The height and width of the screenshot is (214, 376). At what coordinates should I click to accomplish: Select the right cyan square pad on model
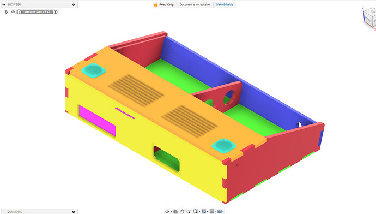(x=224, y=146)
